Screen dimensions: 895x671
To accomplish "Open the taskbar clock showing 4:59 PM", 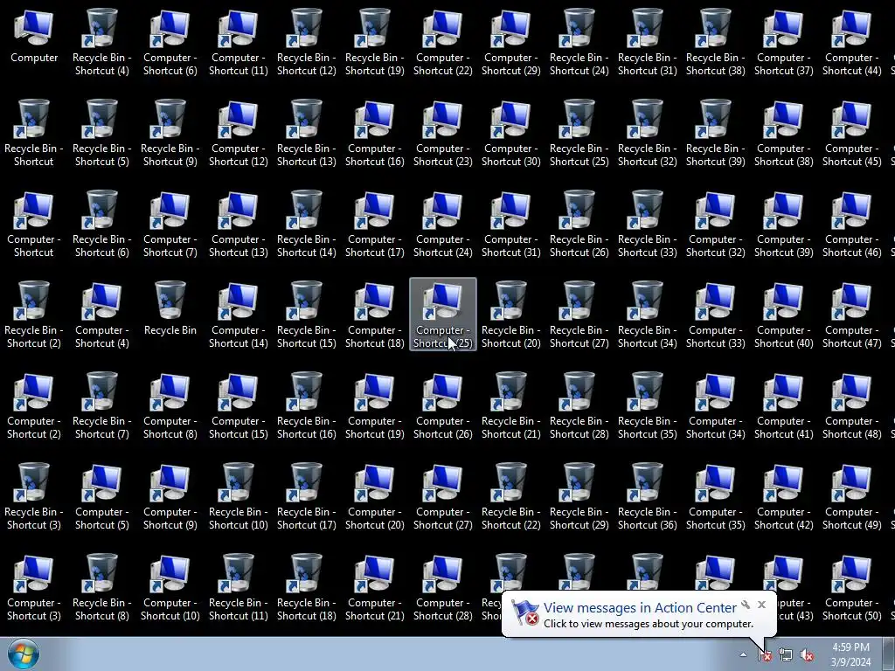I will tap(850, 654).
